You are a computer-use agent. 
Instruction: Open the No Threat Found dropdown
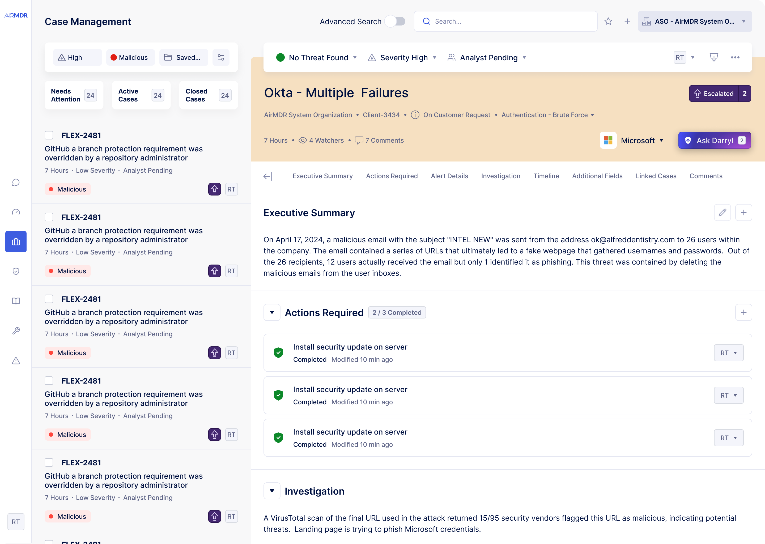click(x=316, y=58)
